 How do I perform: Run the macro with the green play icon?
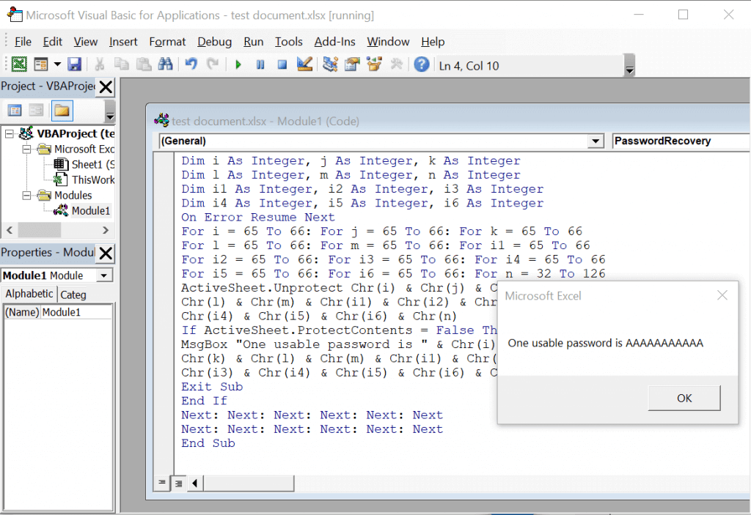point(238,64)
